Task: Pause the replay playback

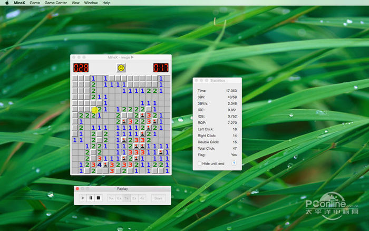Action: (x=91, y=198)
